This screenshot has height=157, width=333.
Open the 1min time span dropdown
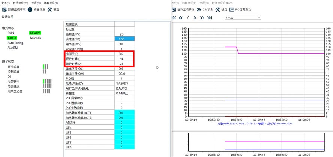pos(243,18)
